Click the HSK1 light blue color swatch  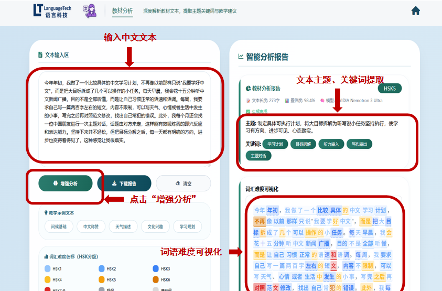[x=47, y=269]
